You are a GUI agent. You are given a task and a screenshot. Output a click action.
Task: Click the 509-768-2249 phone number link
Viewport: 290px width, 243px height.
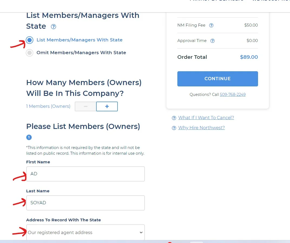(233, 95)
